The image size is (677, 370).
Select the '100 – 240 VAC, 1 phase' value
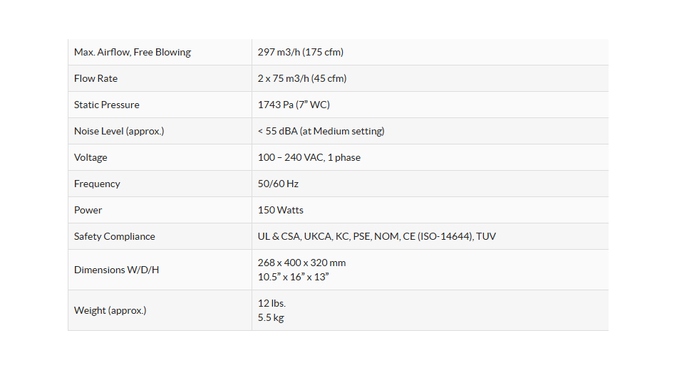click(309, 157)
